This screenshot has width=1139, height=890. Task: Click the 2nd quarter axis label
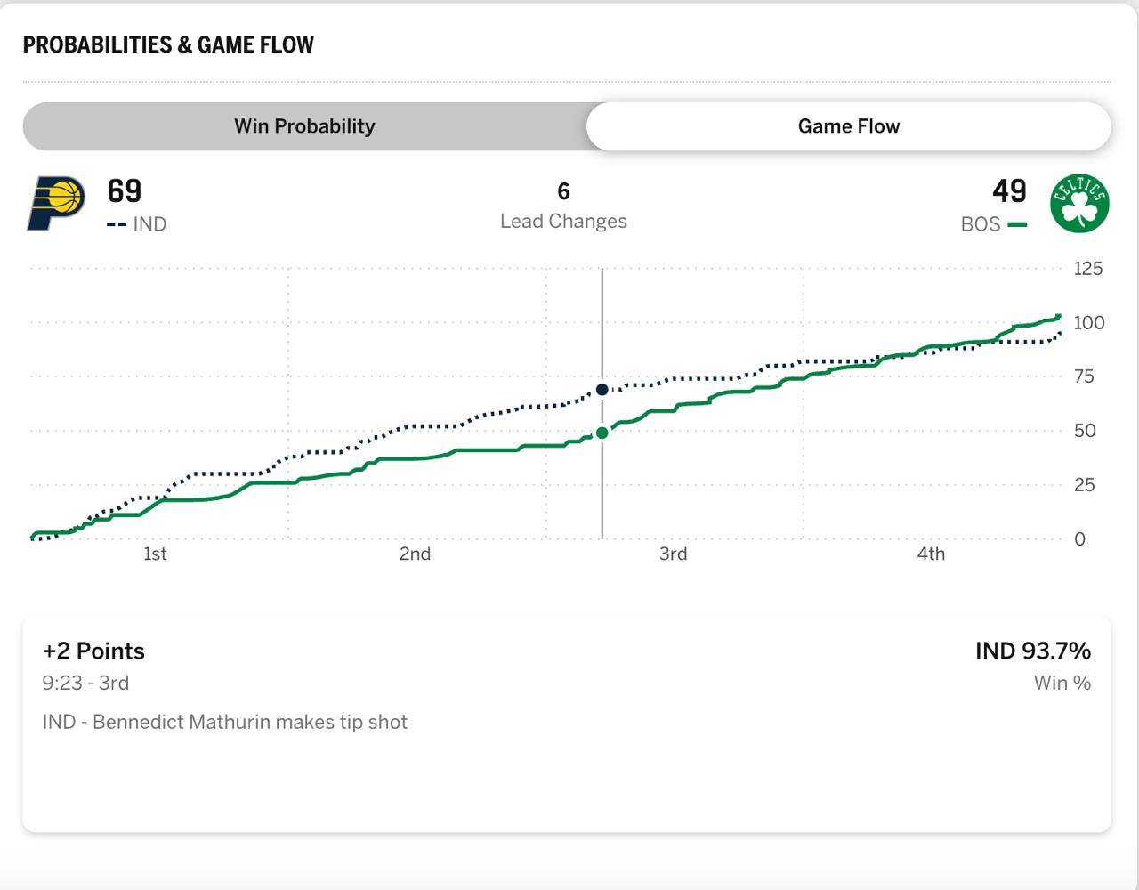pos(415,554)
